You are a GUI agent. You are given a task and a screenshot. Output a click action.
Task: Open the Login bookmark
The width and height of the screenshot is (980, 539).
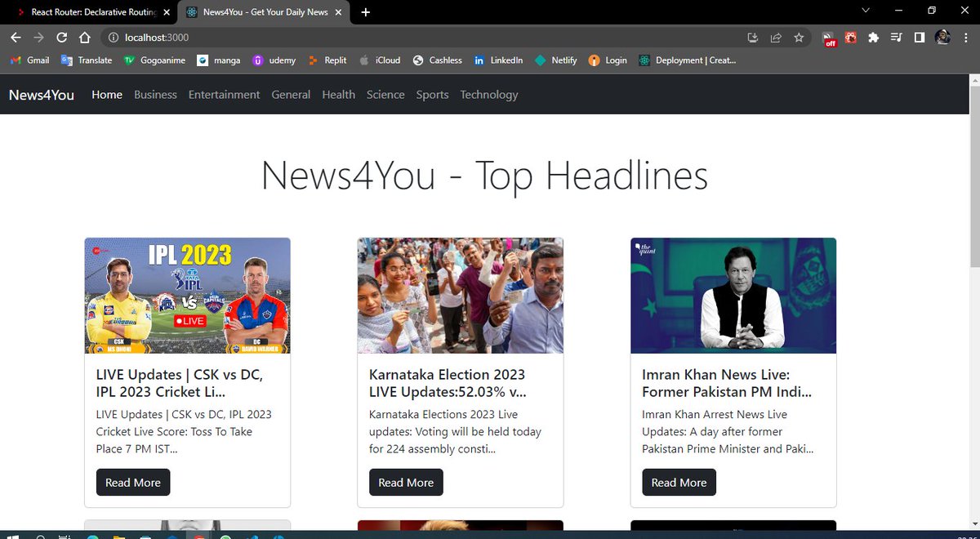(608, 60)
